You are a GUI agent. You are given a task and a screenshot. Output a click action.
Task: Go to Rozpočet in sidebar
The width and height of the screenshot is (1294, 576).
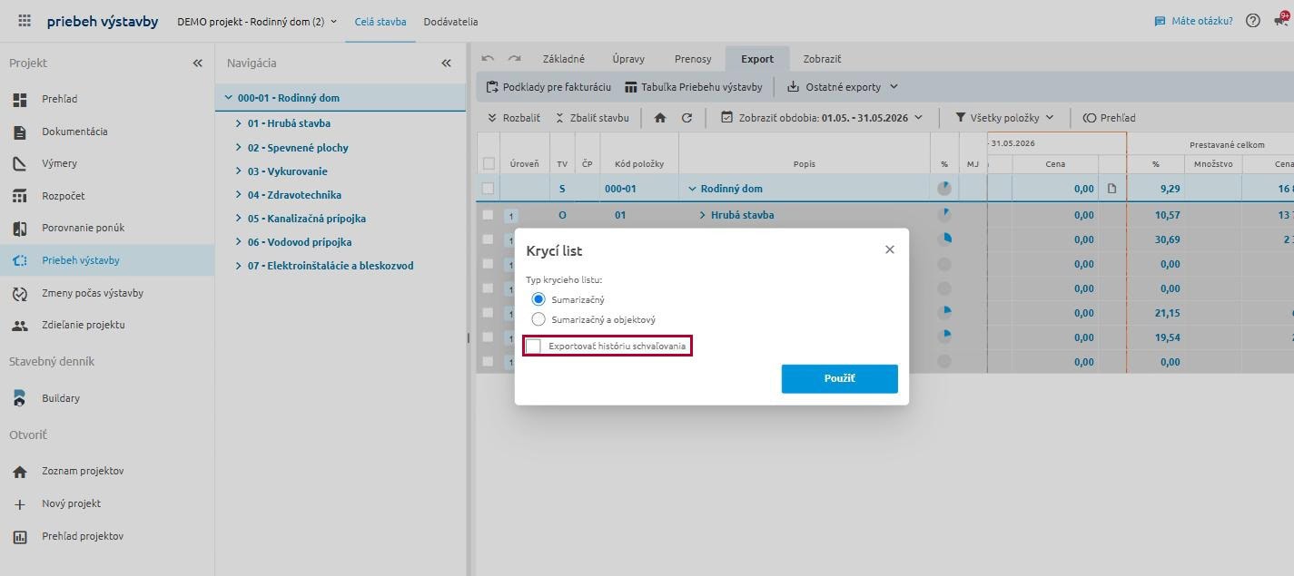64,196
